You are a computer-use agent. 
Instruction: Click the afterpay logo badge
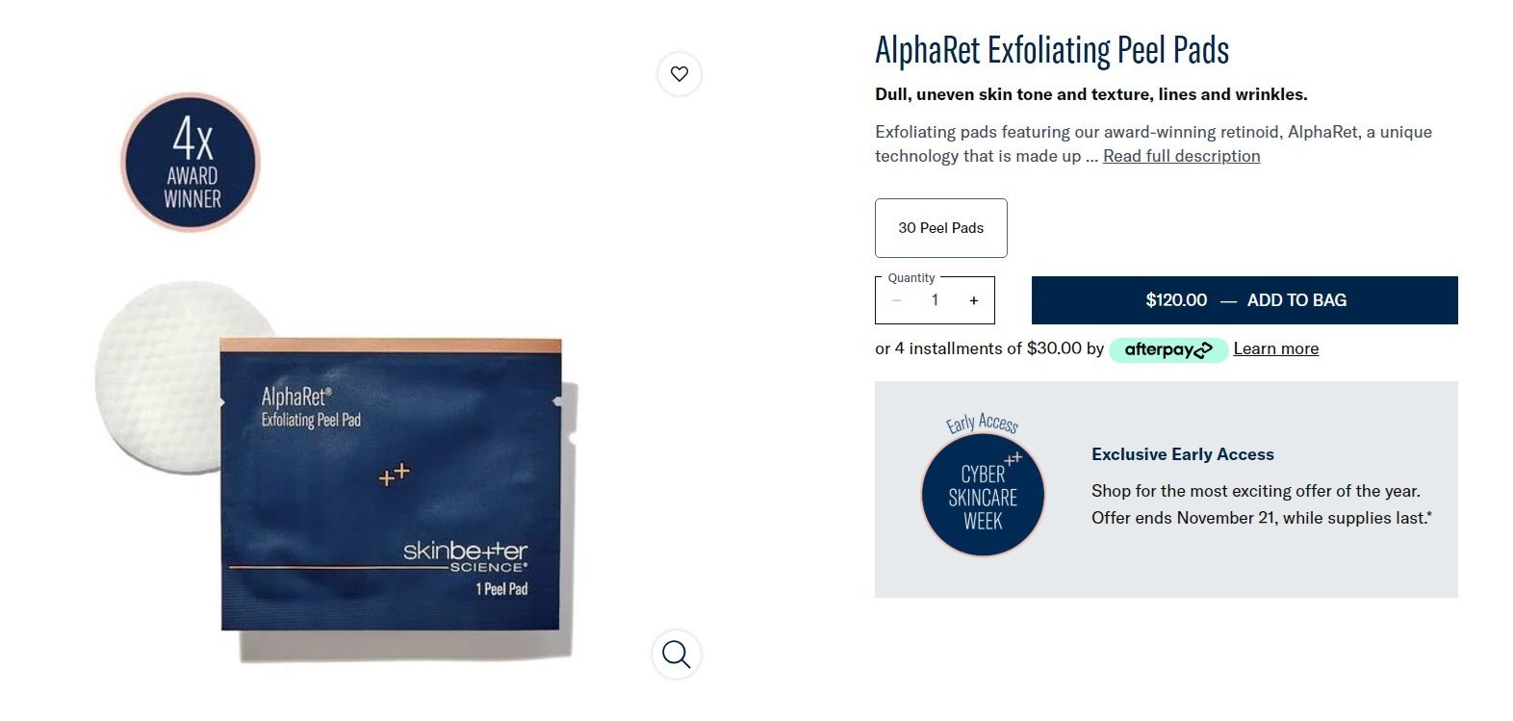[x=1168, y=349]
